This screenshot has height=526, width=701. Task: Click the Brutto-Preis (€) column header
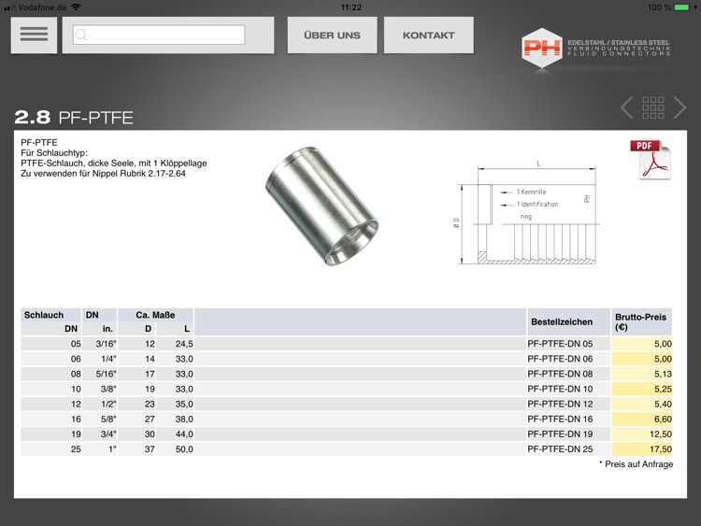[x=640, y=321]
